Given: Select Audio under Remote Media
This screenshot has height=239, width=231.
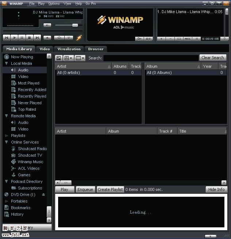Looking at the screenshot, I should [x=23, y=122].
